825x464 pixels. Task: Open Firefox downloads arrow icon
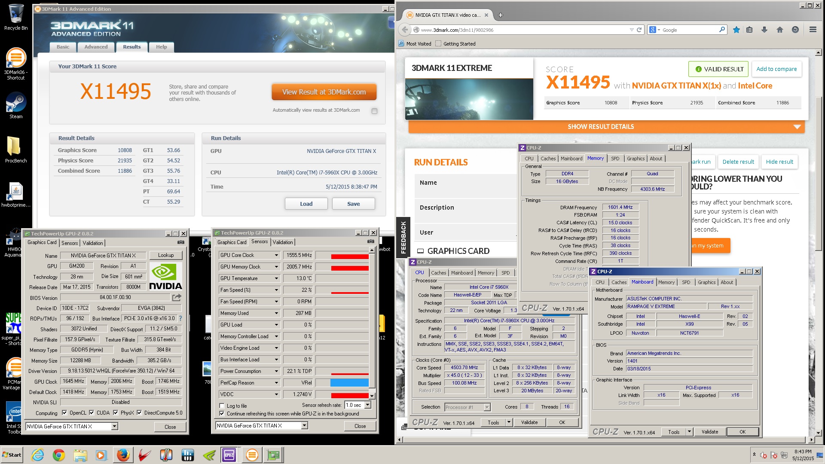pyautogui.click(x=764, y=30)
